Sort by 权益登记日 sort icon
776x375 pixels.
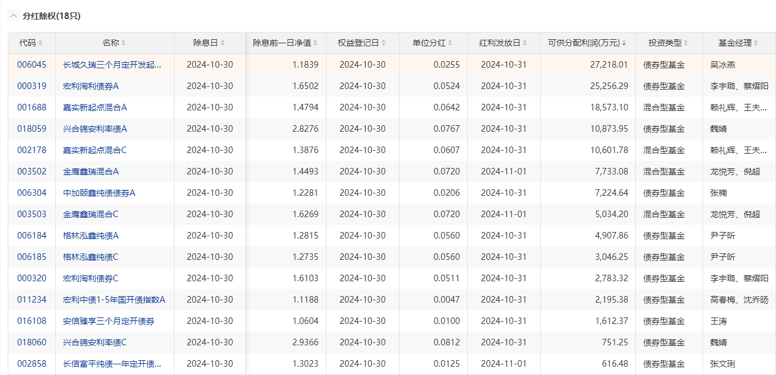384,43
